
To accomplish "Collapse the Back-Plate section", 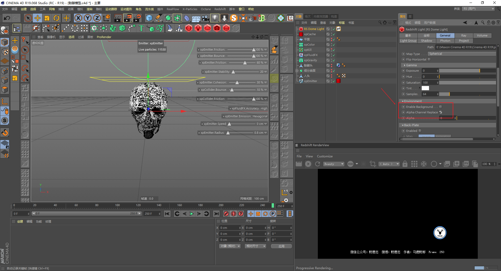I will tap(403, 125).
